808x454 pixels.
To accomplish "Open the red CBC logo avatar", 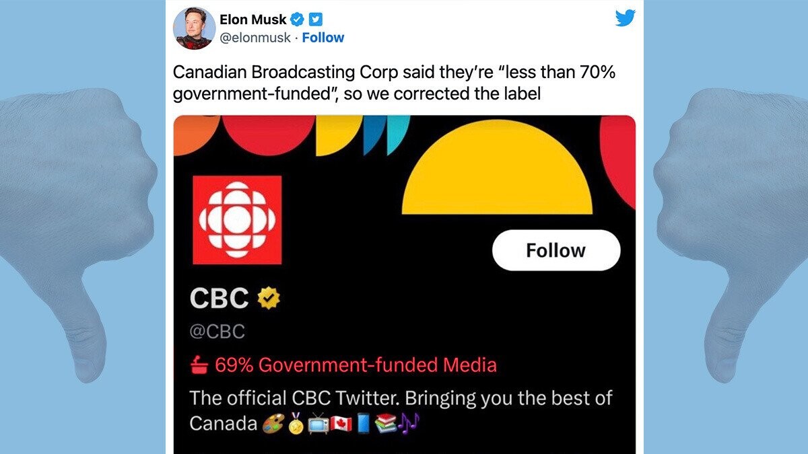I will (237, 220).
